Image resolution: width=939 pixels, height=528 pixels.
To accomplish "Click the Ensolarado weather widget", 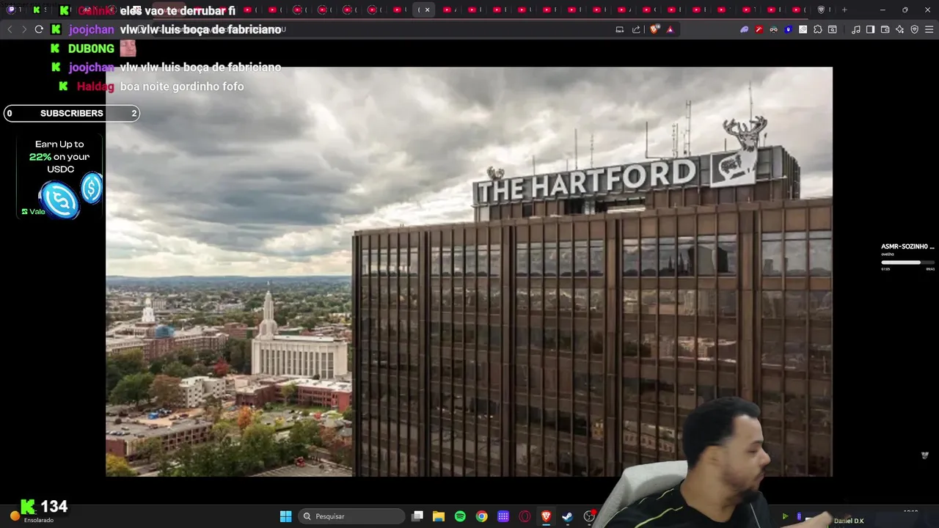I will [x=31, y=517].
